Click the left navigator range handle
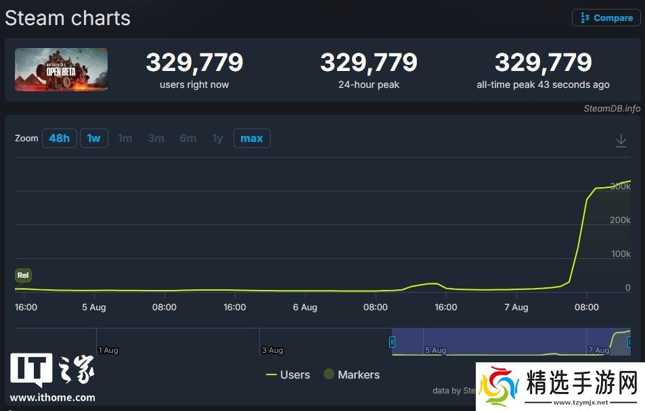The image size is (645, 411). click(x=392, y=342)
